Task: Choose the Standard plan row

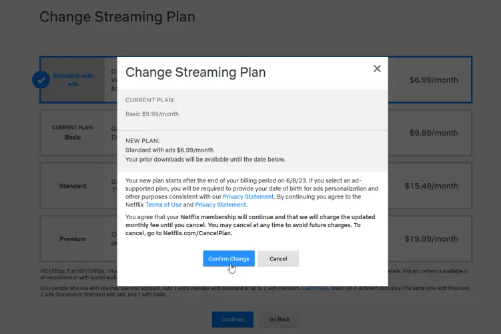Action: pyautogui.click(x=73, y=186)
